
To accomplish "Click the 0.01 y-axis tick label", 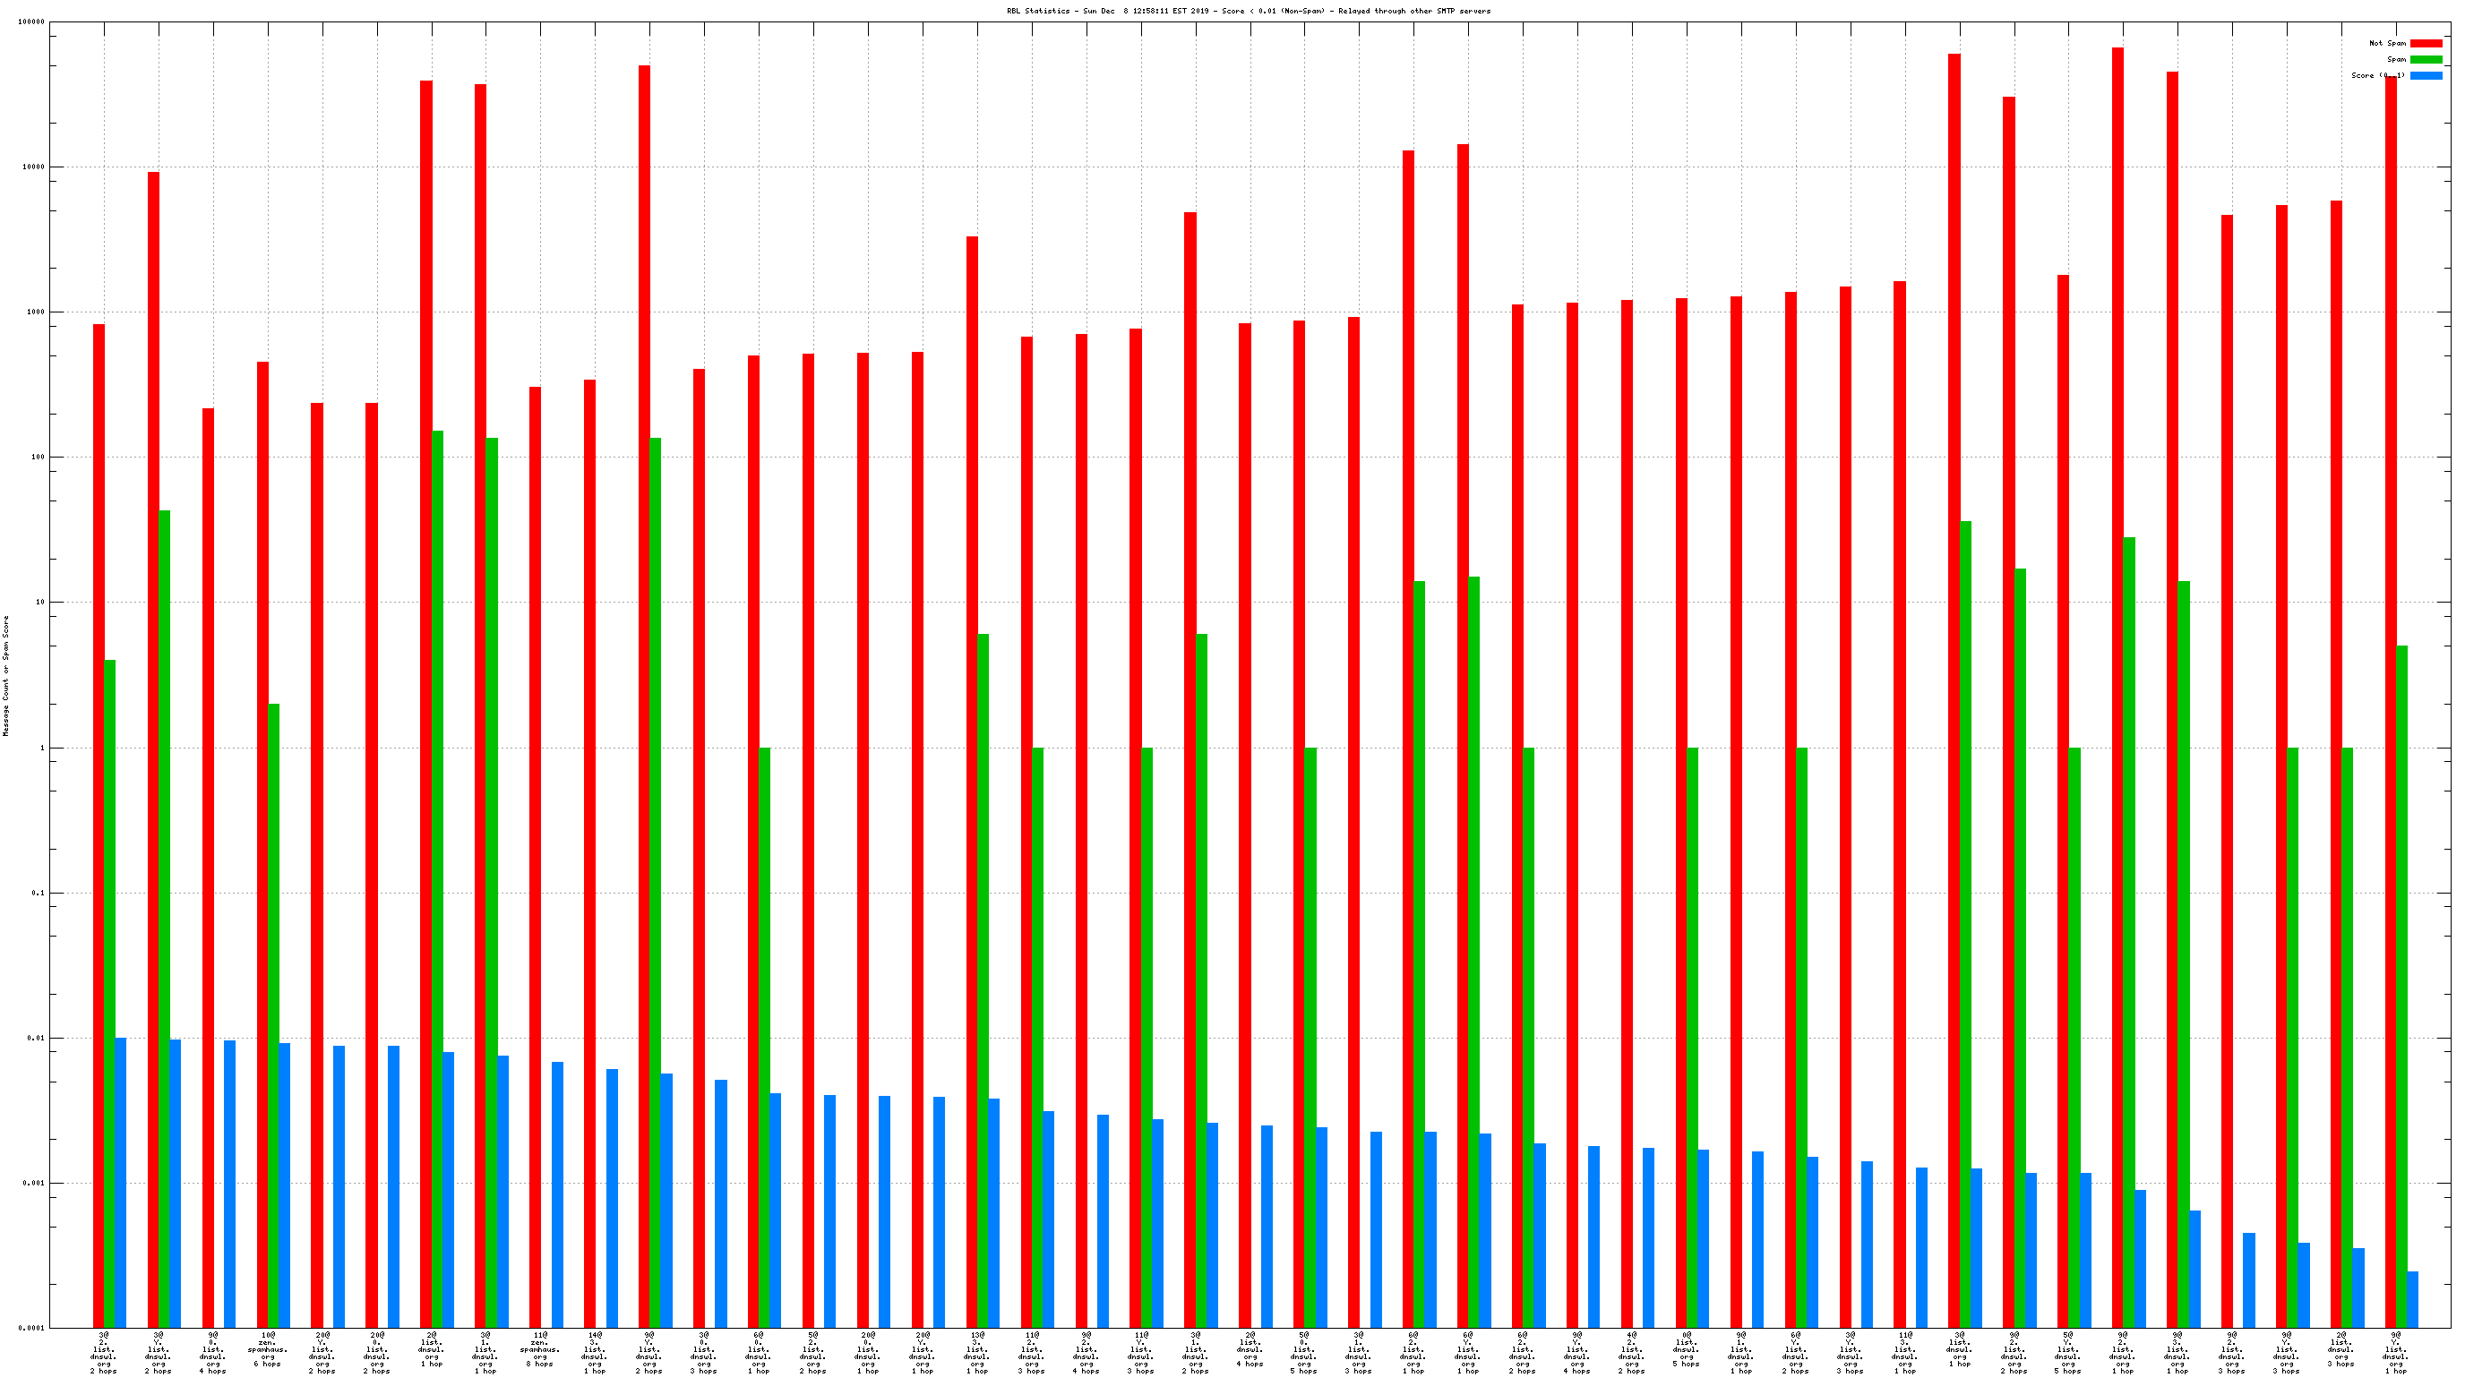I will 36,1038.
